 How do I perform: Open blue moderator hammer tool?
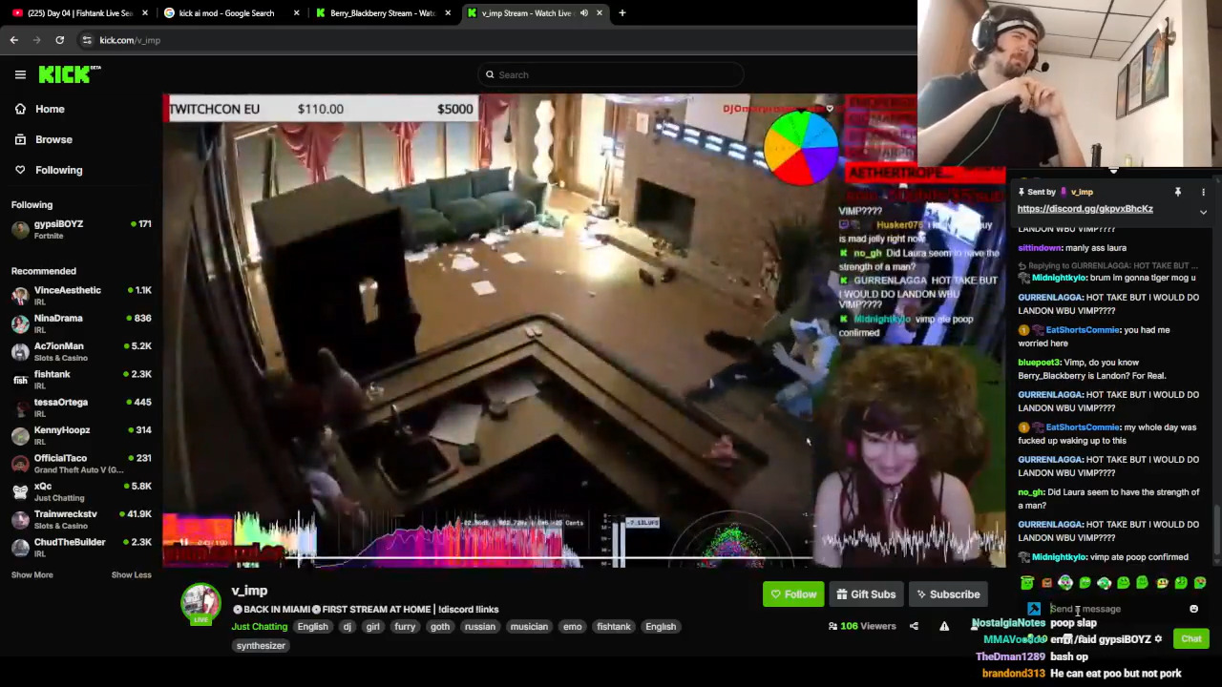[x=1034, y=609]
